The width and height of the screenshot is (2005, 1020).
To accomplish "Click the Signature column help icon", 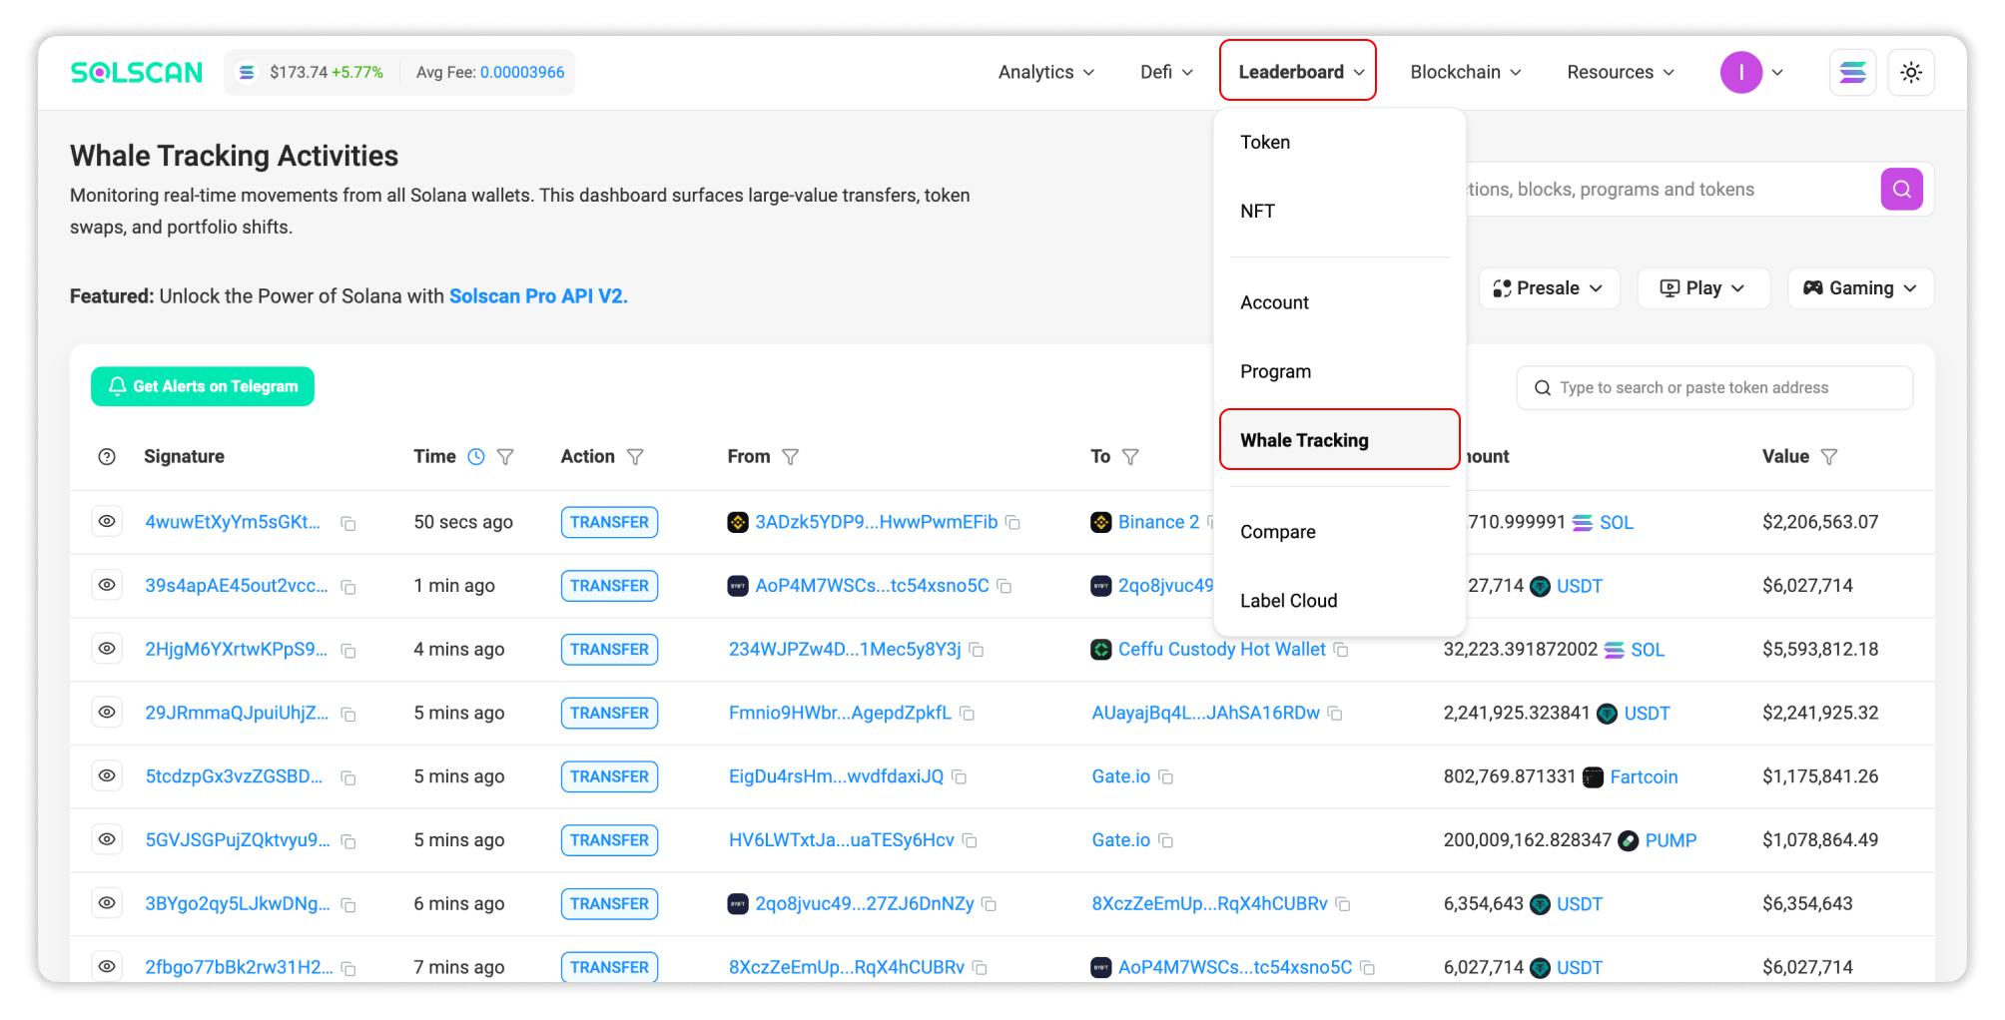I will click(107, 457).
